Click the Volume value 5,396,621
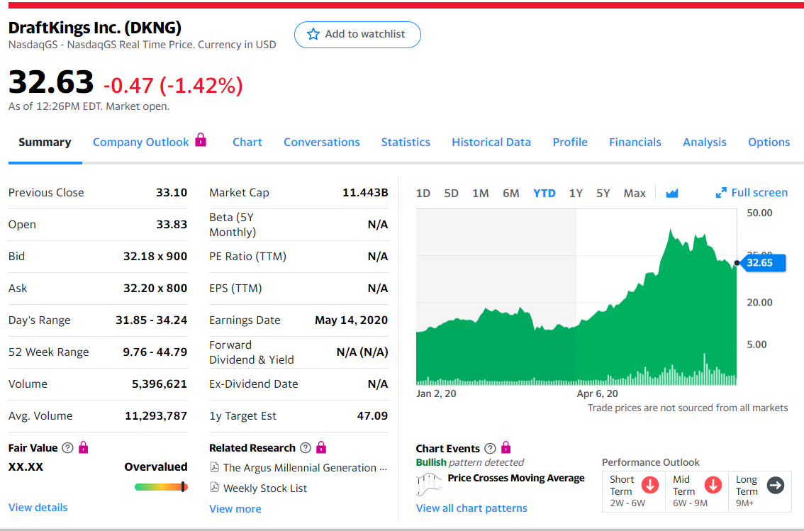 (160, 384)
